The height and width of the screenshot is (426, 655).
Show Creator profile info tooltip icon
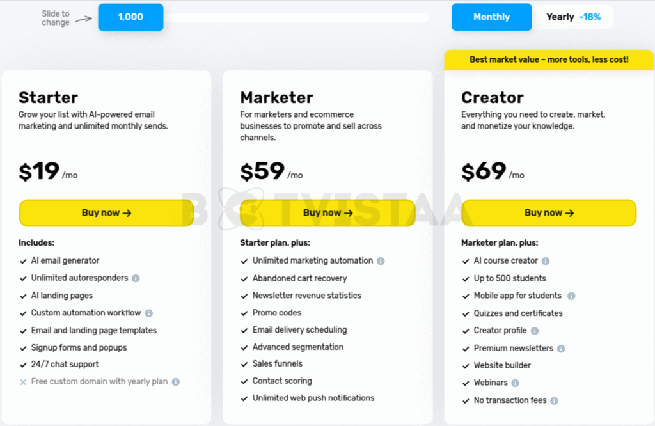click(x=535, y=331)
